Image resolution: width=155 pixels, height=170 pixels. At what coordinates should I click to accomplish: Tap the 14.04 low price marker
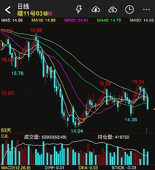pos(77,131)
